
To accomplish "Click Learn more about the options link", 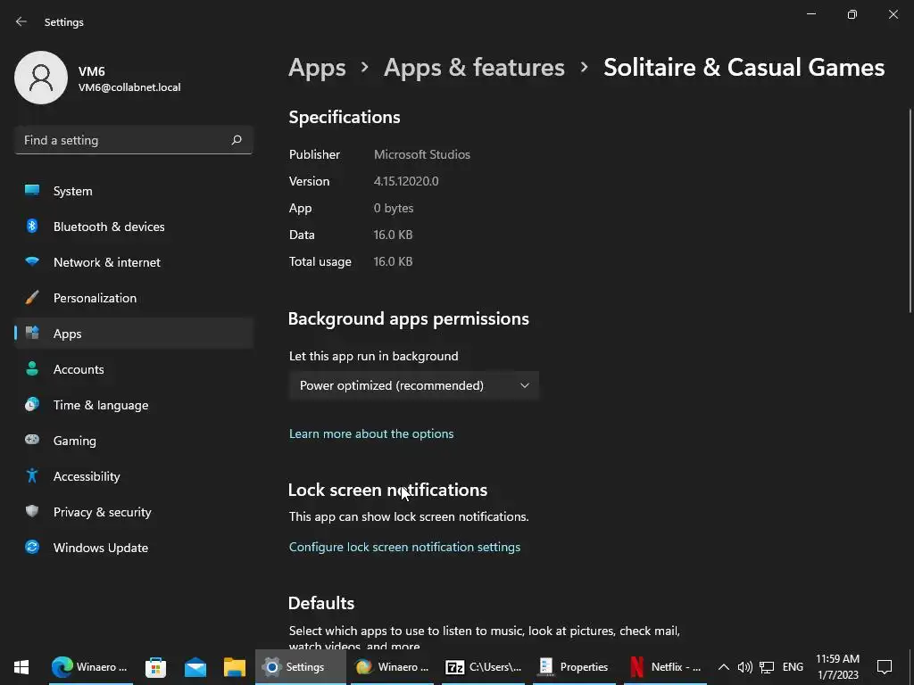I will point(371,433).
